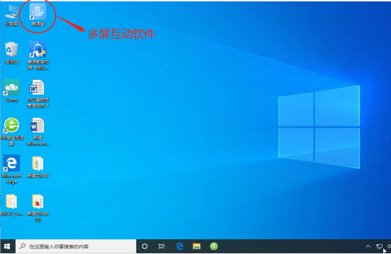The width and height of the screenshot is (391, 254).
Task: Open Task View from the taskbar
Action: coord(162,246)
